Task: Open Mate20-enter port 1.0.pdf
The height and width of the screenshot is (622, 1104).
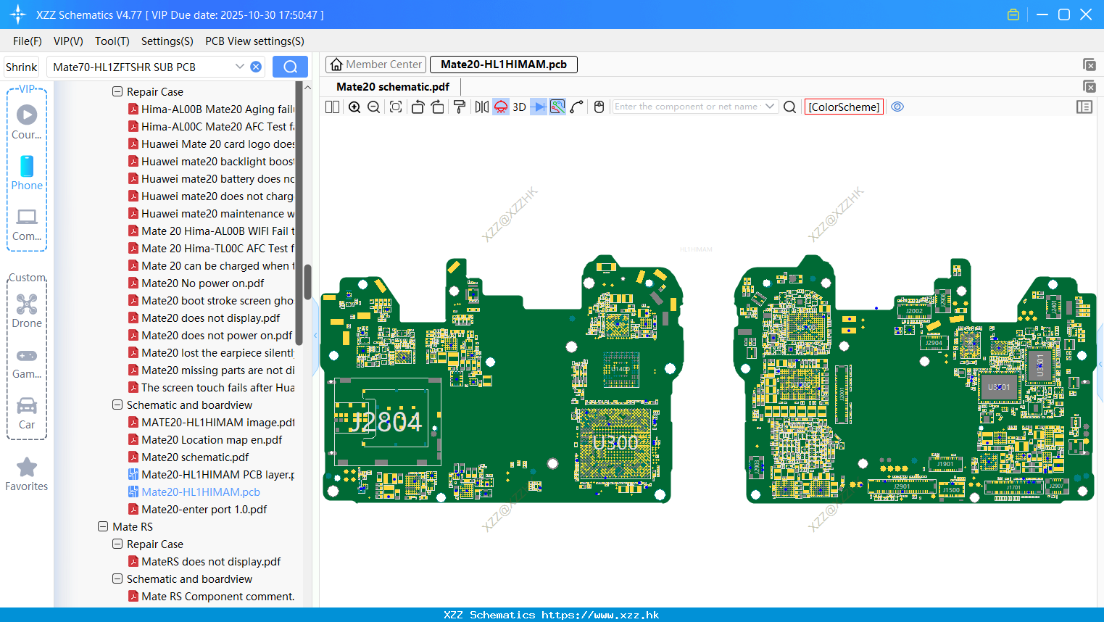Action: 204,510
